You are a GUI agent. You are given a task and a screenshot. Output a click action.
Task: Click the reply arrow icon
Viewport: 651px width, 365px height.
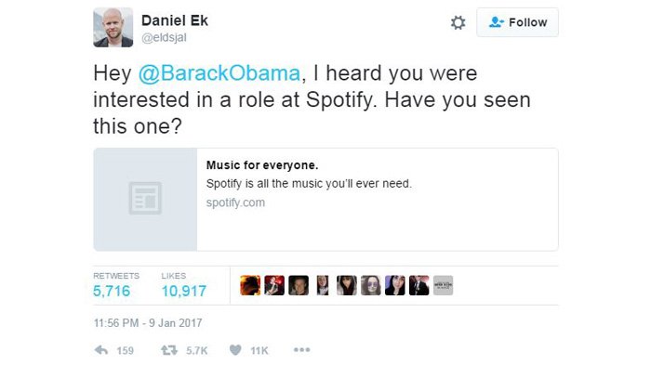tap(101, 350)
